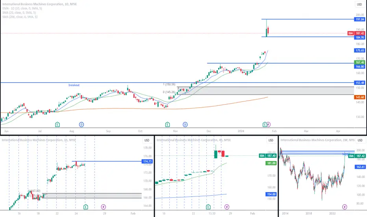This screenshot has height=217, width=367.
Task: Click the 166.80 horizontal line price label
Action: (360, 67)
